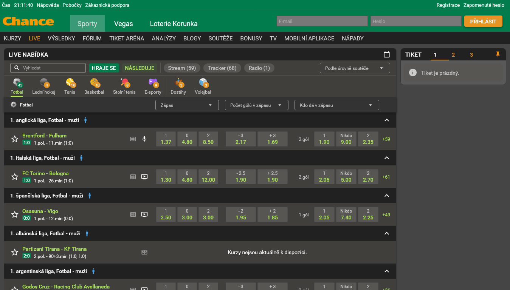Click the info icon beside 1. španělská liga
Image resolution: width=510 pixels, height=290 pixels.
click(x=90, y=196)
